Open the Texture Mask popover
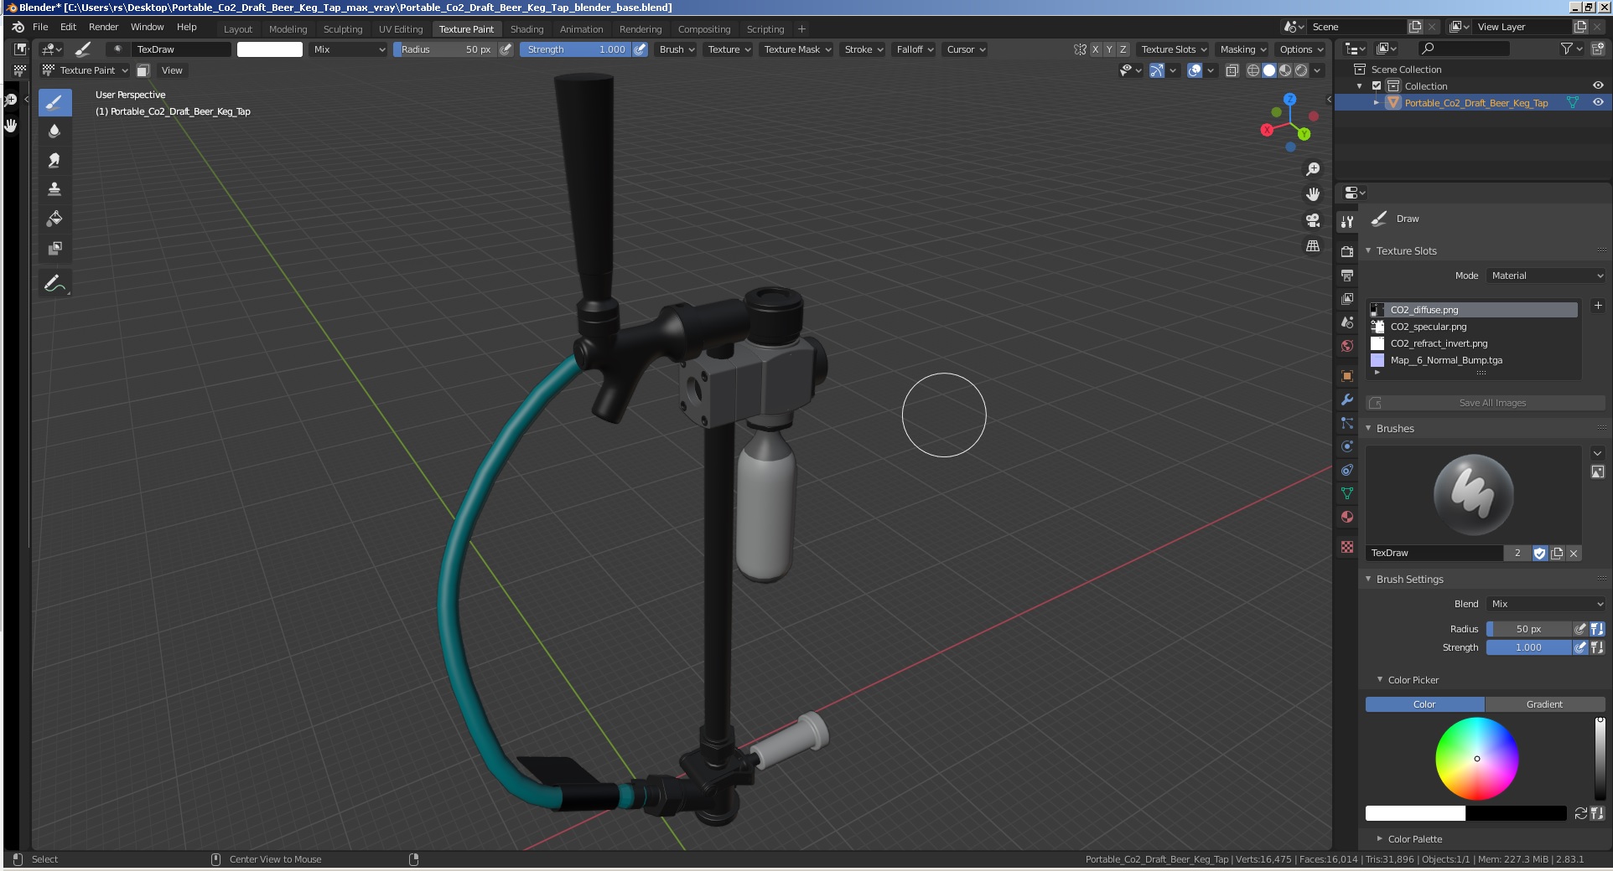 (x=796, y=49)
